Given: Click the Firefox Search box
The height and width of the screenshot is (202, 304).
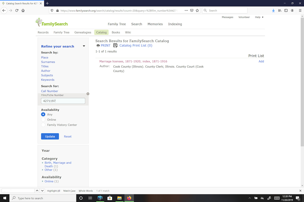Looking at the screenshot, I should [225, 10].
